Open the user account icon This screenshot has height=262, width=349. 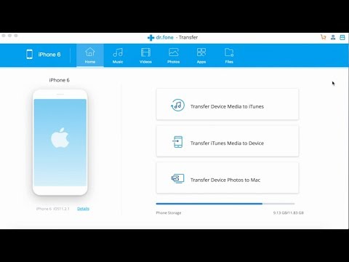[333, 37]
